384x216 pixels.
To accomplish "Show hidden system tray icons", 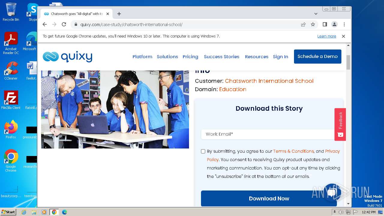I will point(334,212).
